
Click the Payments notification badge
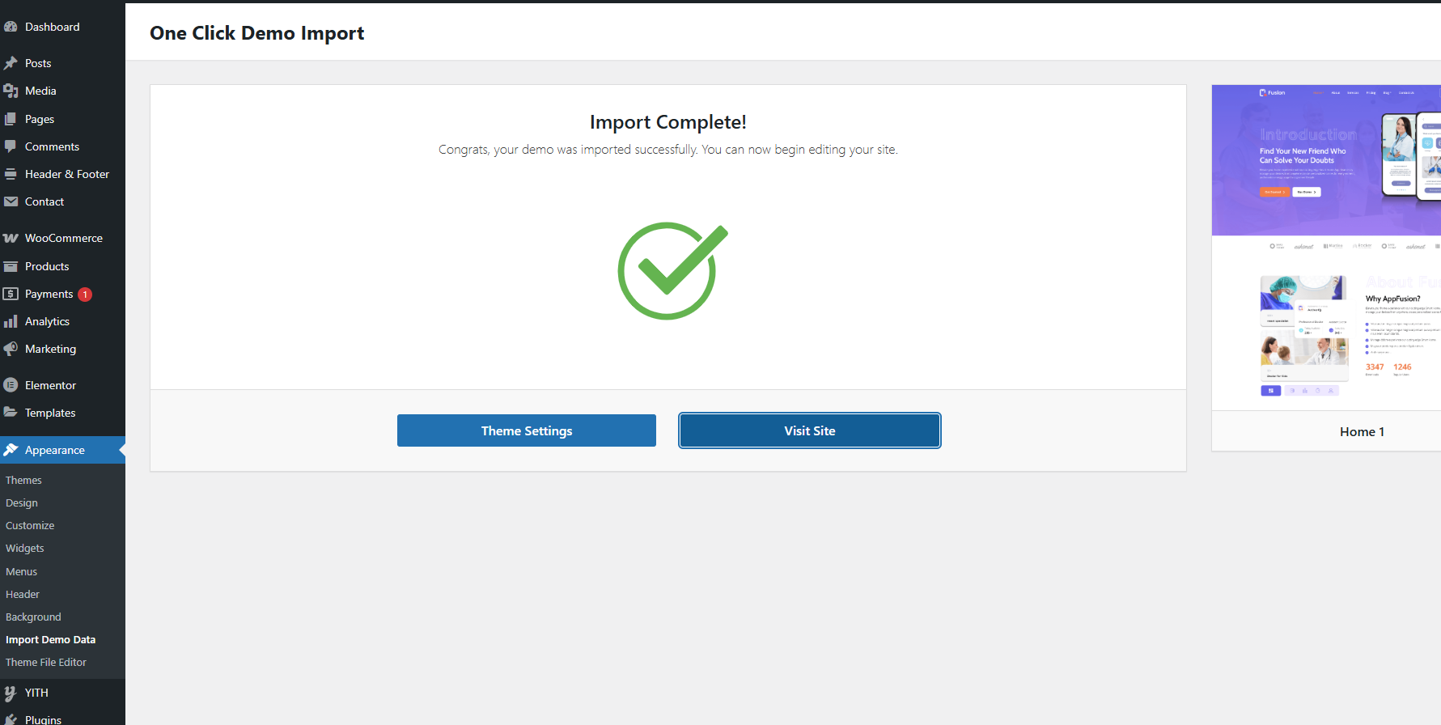85,295
